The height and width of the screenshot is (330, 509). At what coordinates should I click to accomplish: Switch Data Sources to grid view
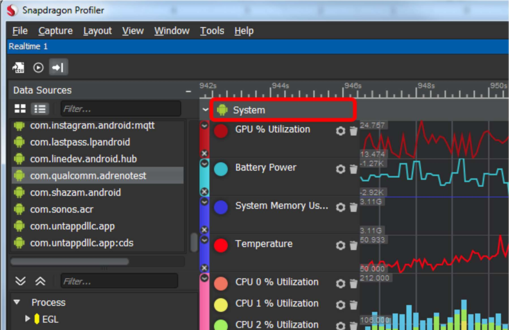(x=20, y=108)
